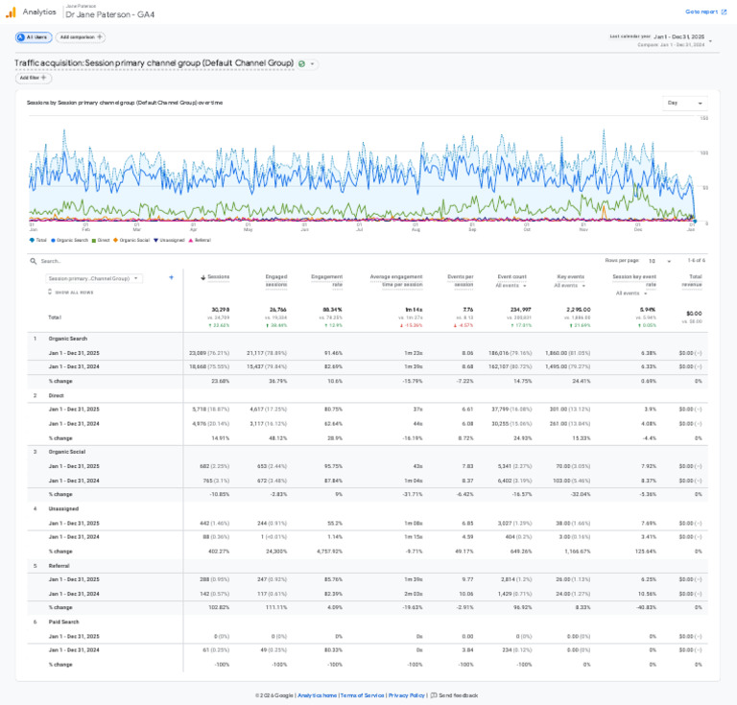Click Direct 2025 sessions 5,718
The width and height of the screenshot is (737, 705).
click(x=200, y=410)
